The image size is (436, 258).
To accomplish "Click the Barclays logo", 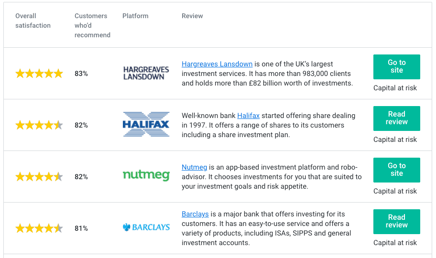I will tap(146, 227).
